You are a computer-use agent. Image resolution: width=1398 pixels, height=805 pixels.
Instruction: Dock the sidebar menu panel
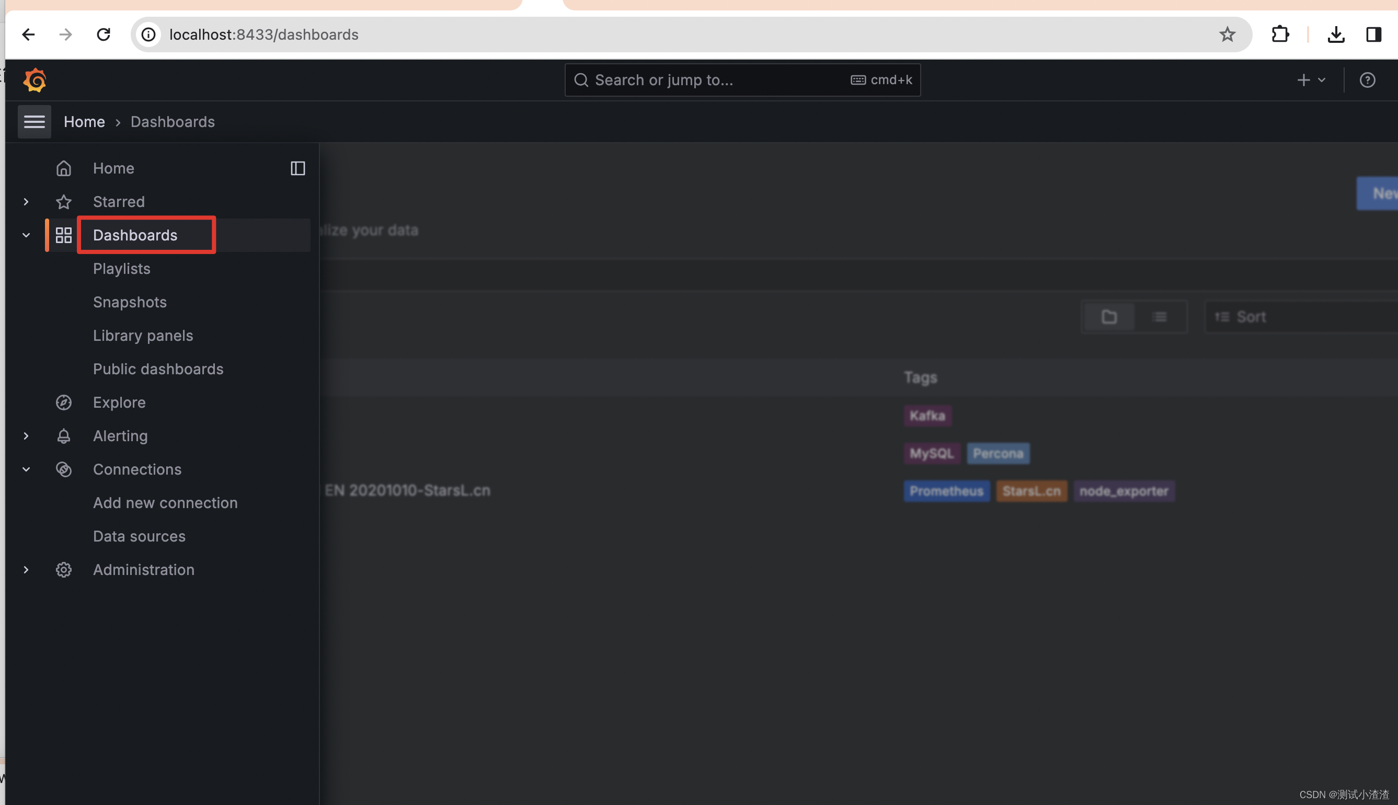[x=297, y=168]
